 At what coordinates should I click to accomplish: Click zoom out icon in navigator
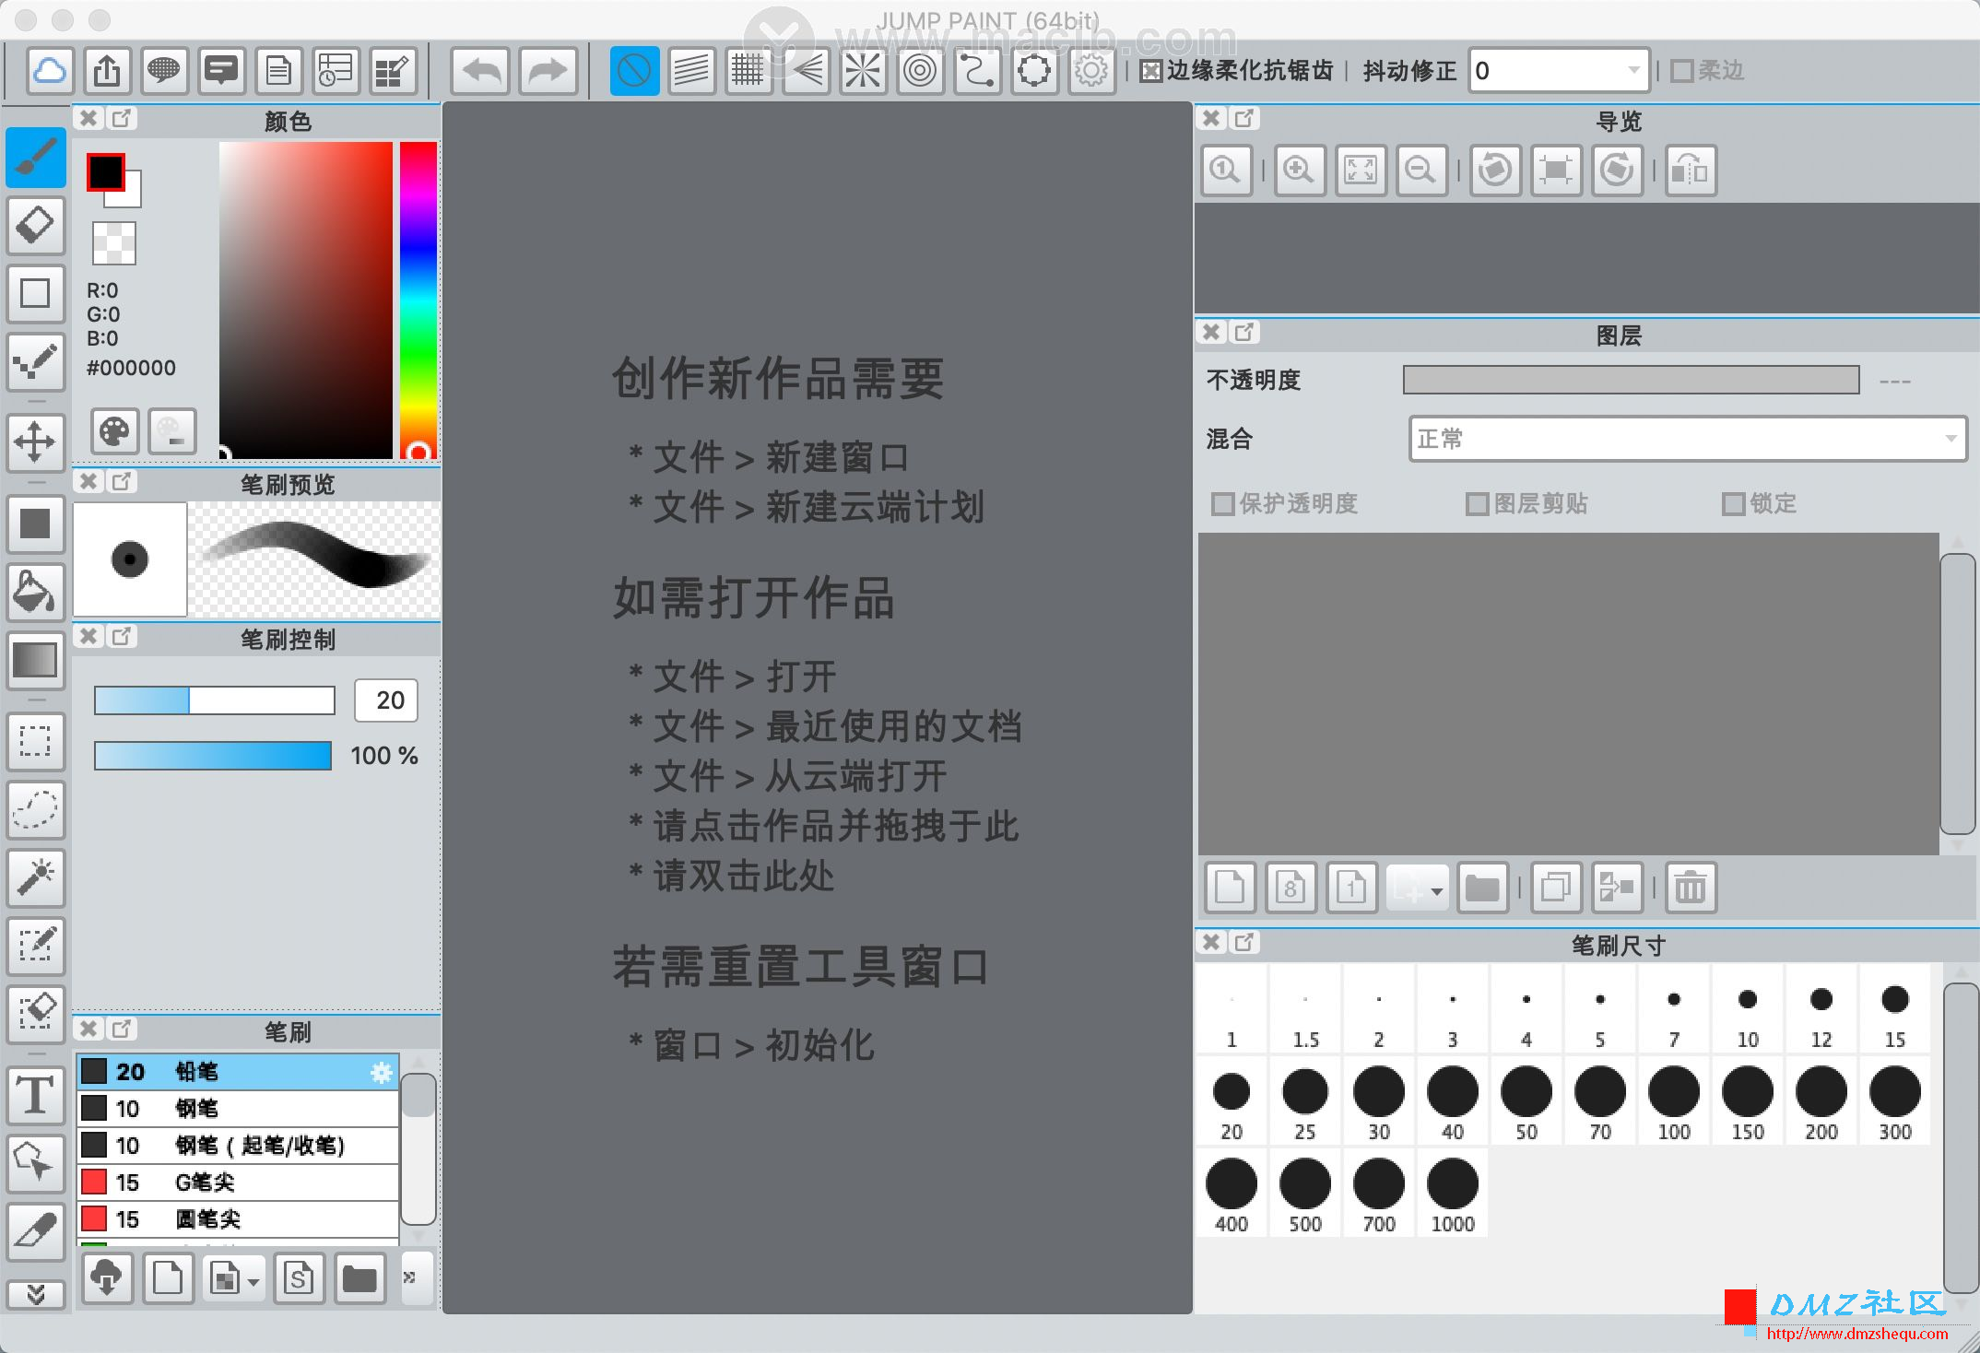coord(1421,171)
